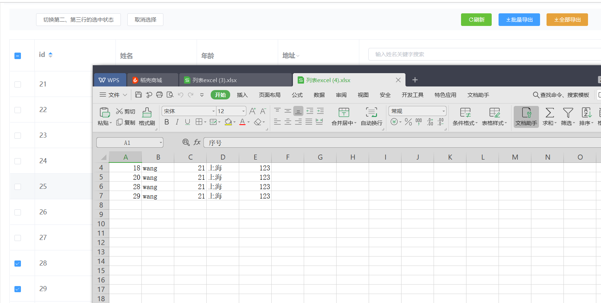Expand the quick access toolbar customize arrow
The width and height of the screenshot is (601, 303).
click(202, 95)
